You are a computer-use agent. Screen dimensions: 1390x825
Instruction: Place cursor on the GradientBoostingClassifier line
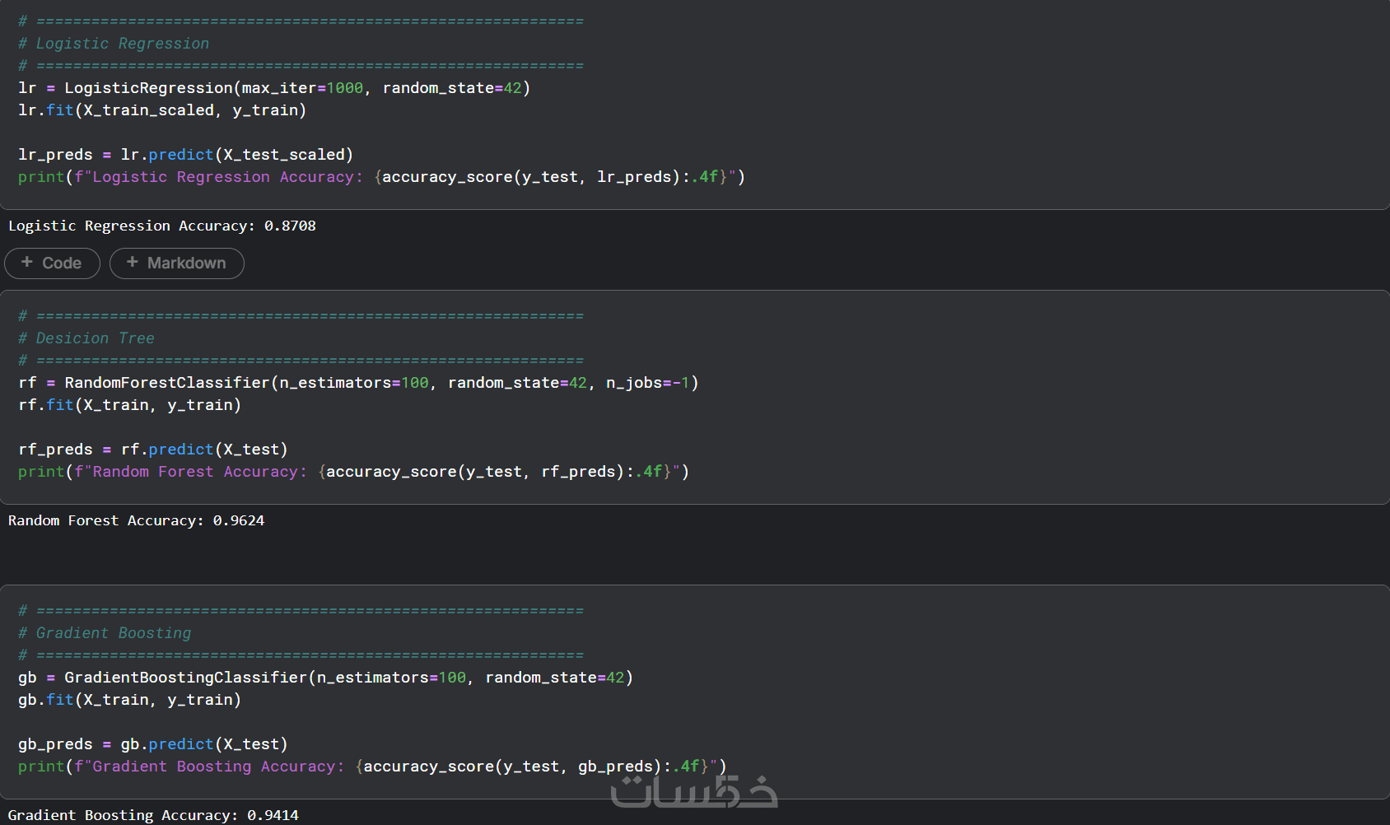(x=324, y=678)
